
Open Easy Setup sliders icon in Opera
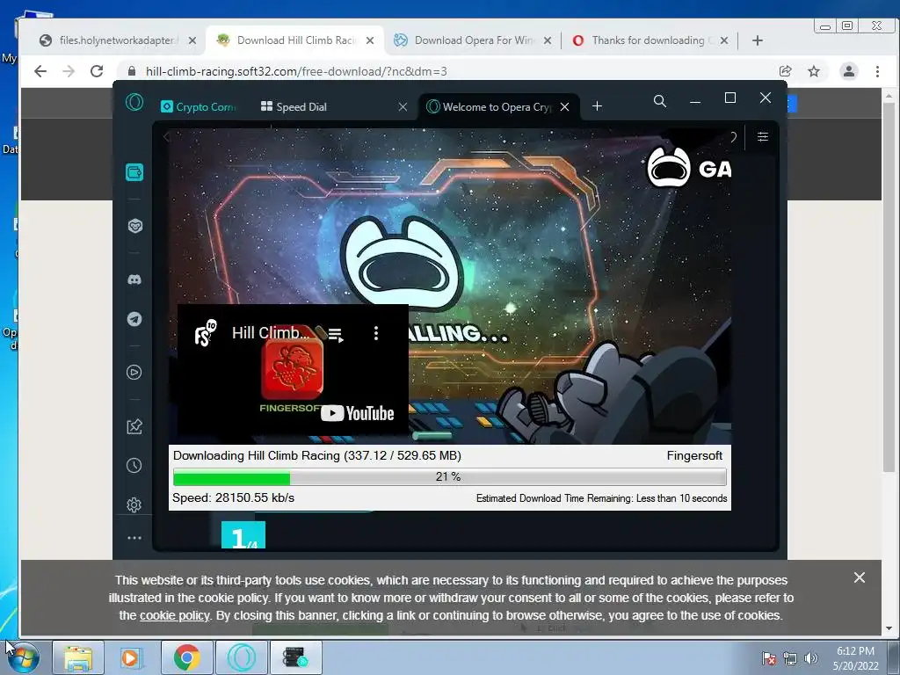763,136
